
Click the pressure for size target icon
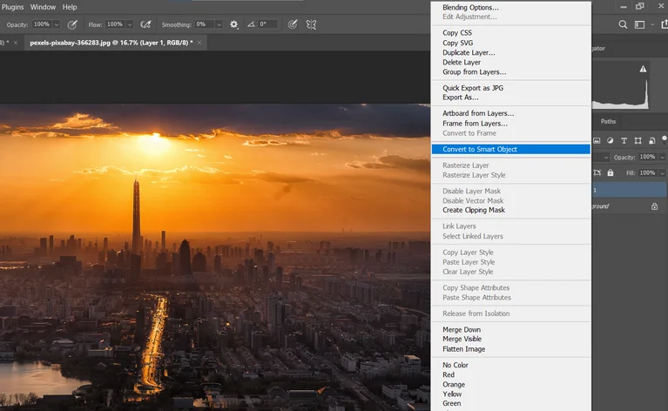tap(293, 24)
